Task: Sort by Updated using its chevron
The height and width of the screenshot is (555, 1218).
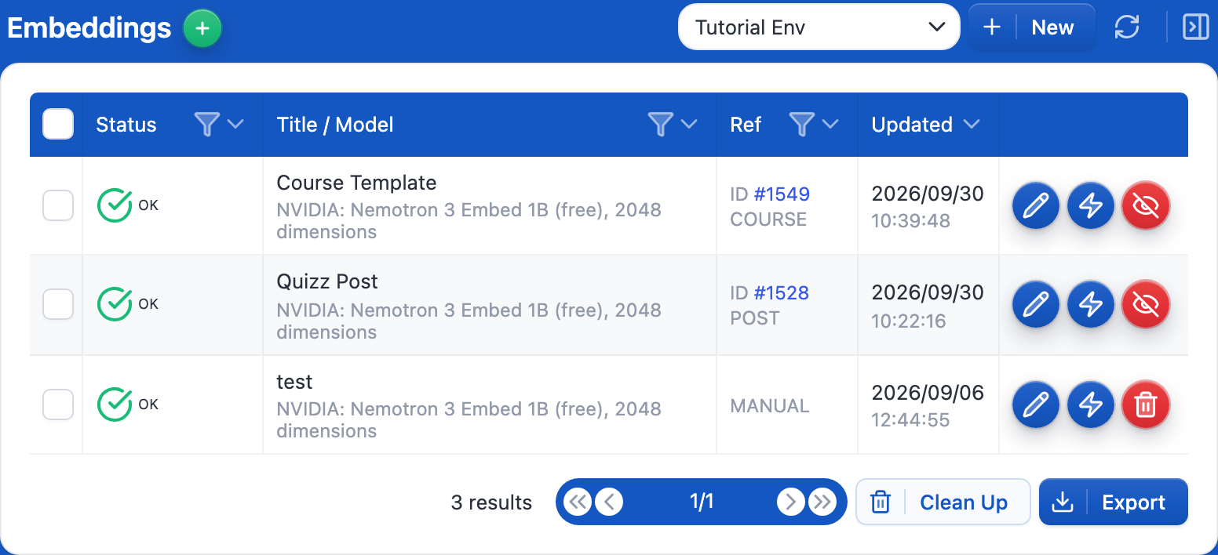Action: pyautogui.click(x=972, y=124)
